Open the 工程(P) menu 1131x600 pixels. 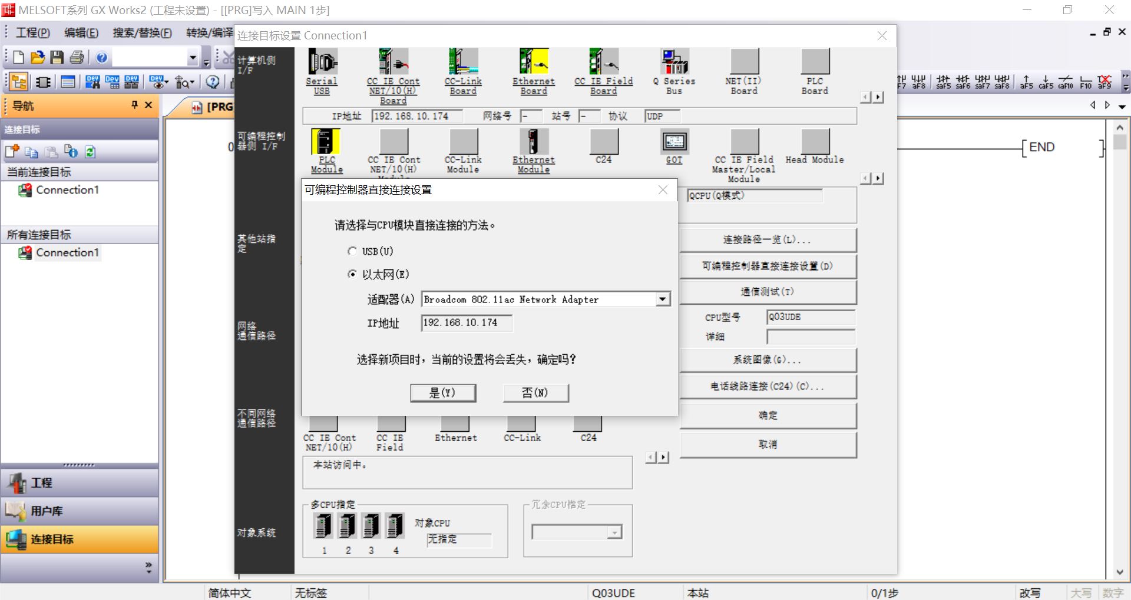point(32,32)
